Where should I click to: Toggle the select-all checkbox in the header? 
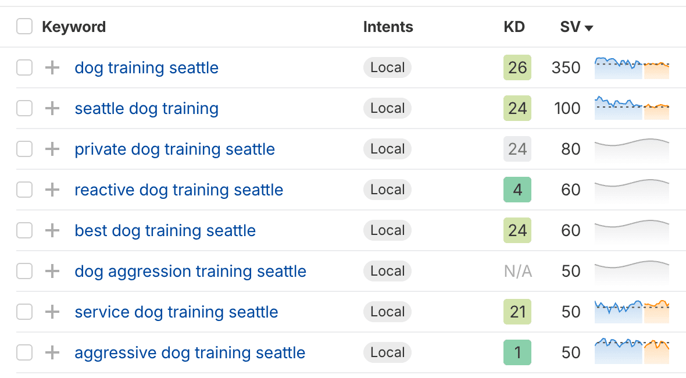pos(24,26)
